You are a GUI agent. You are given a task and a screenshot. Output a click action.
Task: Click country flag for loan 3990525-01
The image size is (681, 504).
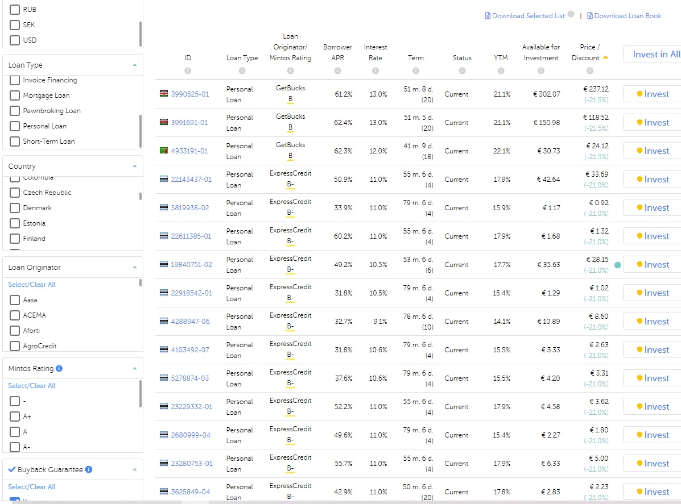click(164, 94)
